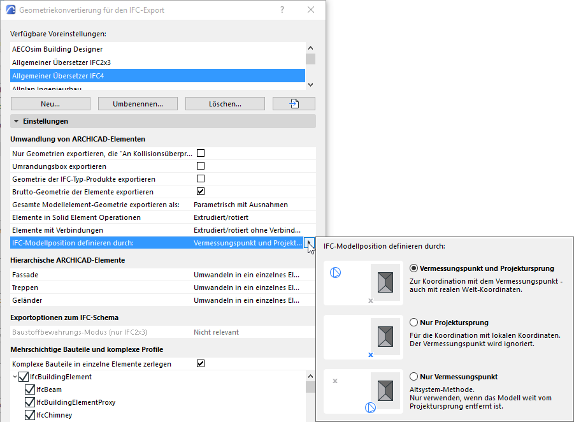Select 'Allgemeiner Übersetzer IFC2x3' preset
Screen dimensions: 574x422
point(158,62)
